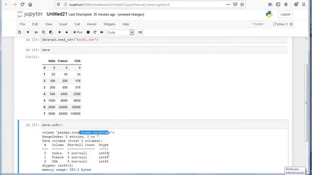312x175 pixels.
Task: Click the Python logo icon
Action: pos(269,14)
